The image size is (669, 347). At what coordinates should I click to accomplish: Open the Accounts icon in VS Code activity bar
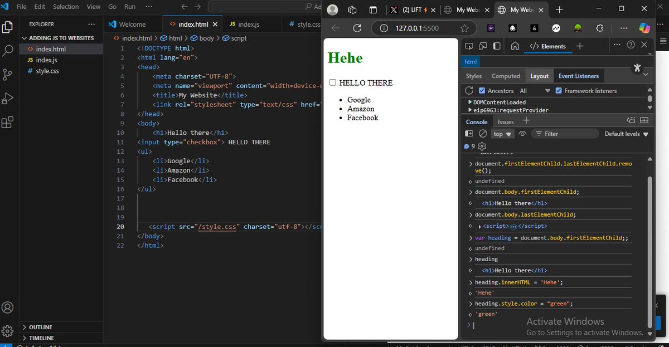[8, 307]
